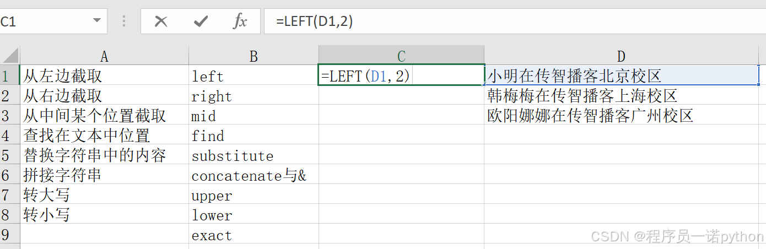Click the cell containing left
Viewport: 766px width, 249px height.
tap(253, 75)
